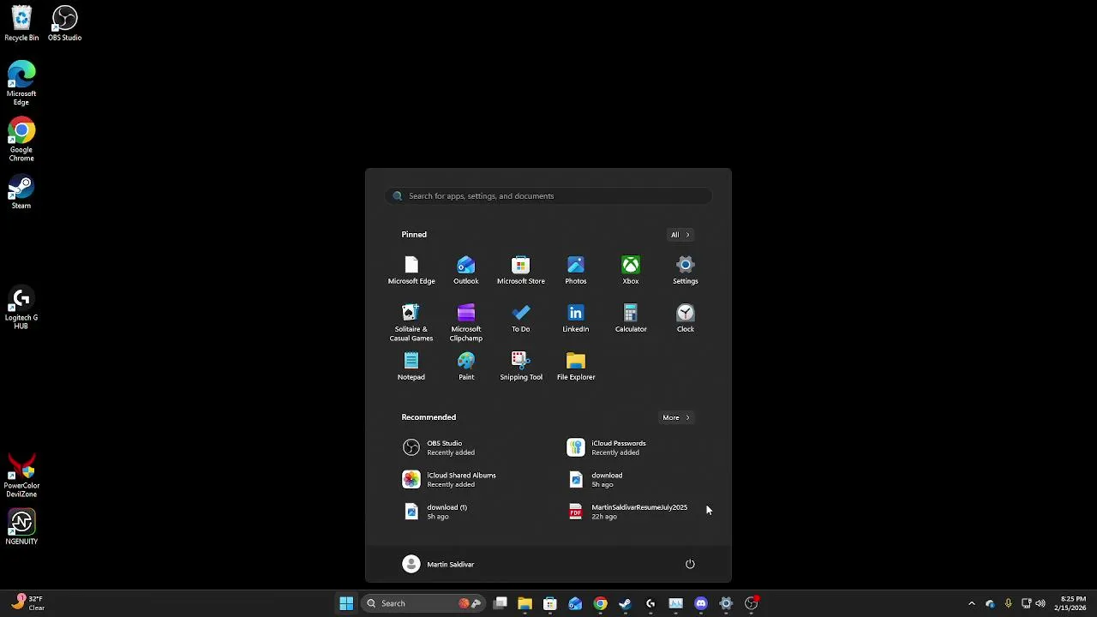
Task: Click the Windows Start button on taskbar
Action: pos(346,603)
